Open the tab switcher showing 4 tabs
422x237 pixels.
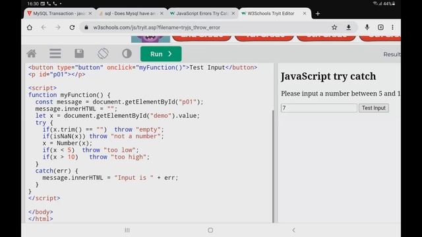tap(380, 27)
